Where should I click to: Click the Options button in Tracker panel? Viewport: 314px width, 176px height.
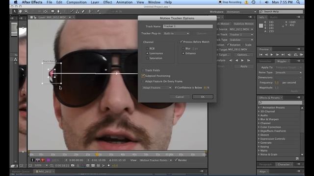point(243,55)
